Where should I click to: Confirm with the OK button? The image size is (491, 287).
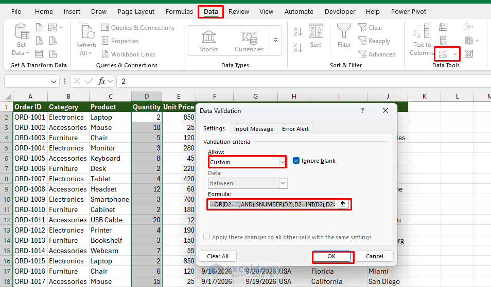(331, 256)
